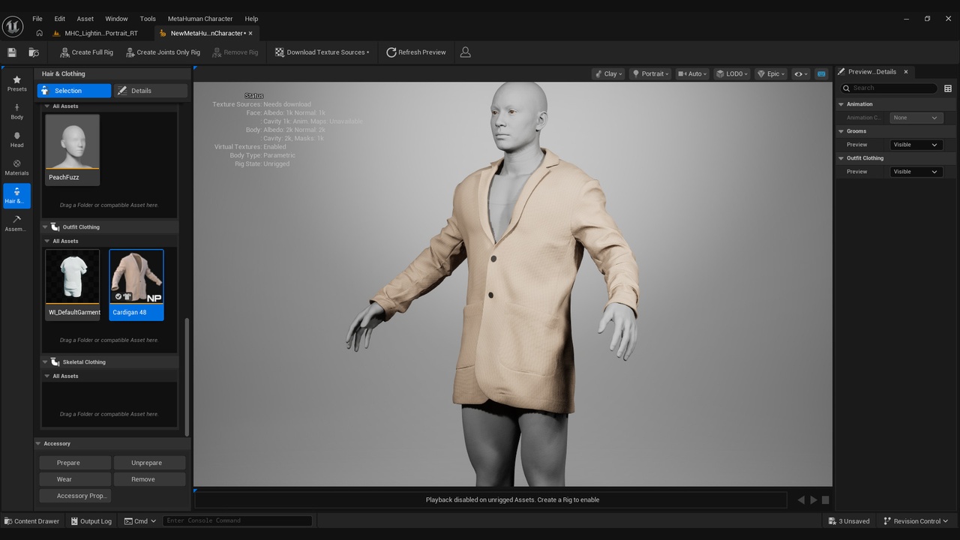
Task: Switch to the Selection tab
Action: (73, 91)
